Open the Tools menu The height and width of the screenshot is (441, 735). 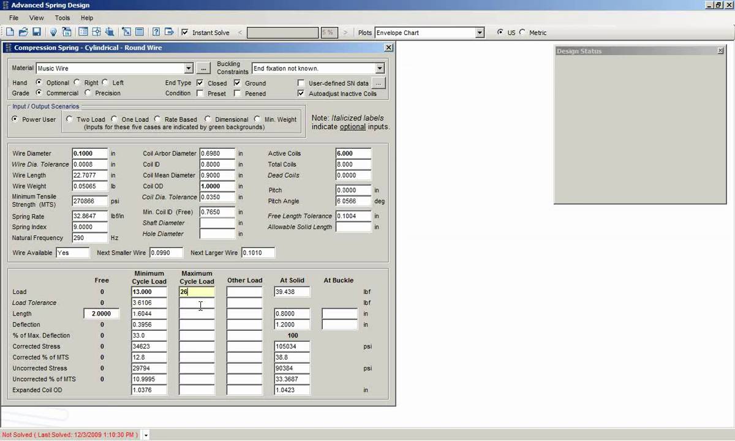pos(62,18)
